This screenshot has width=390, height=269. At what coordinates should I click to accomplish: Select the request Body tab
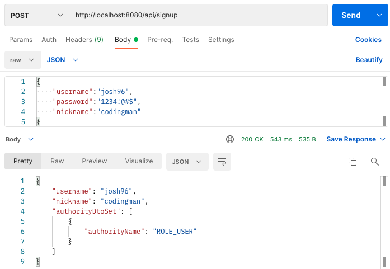click(x=126, y=40)
